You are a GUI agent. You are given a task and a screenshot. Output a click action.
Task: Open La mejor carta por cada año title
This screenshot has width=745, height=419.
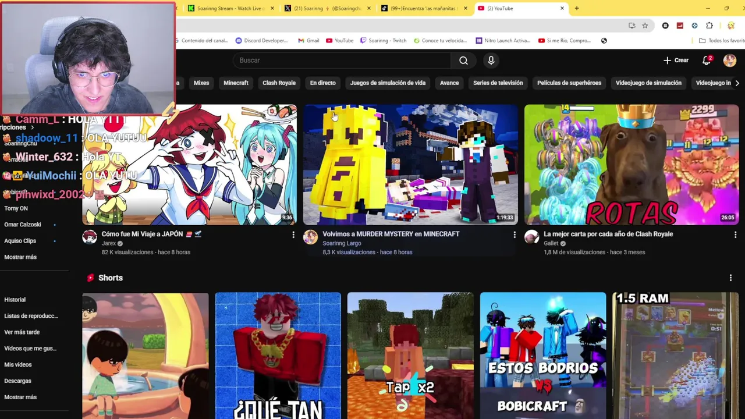coord(608,234)
